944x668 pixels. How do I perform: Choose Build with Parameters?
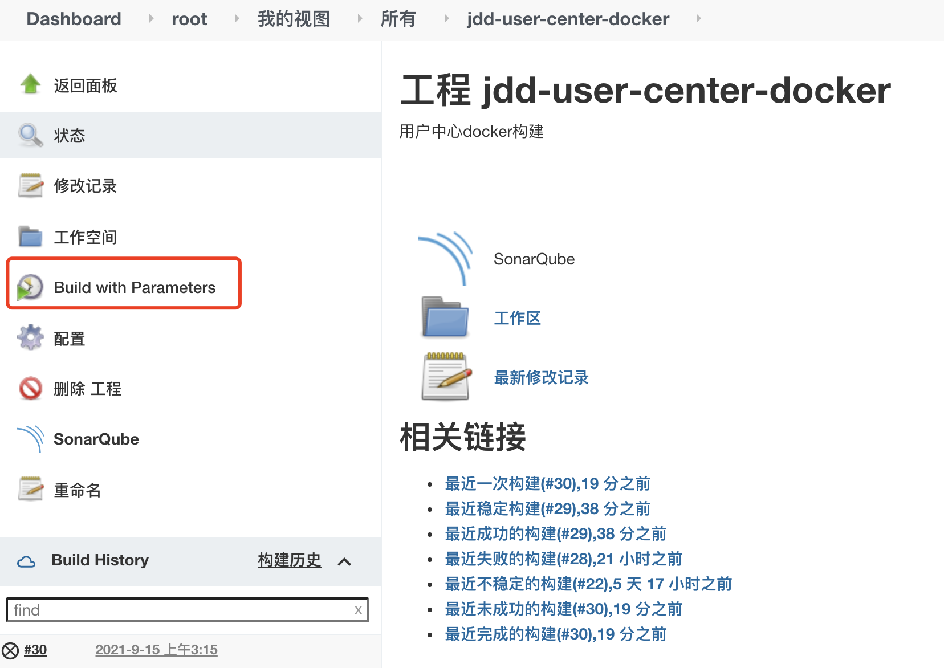135,287
